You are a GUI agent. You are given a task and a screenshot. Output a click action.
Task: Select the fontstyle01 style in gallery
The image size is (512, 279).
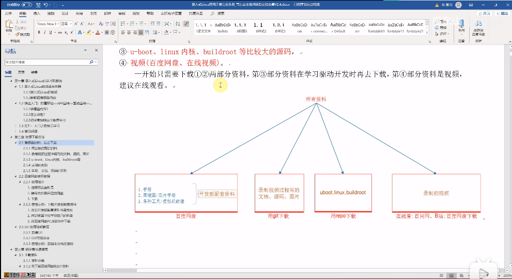[377, 28]
